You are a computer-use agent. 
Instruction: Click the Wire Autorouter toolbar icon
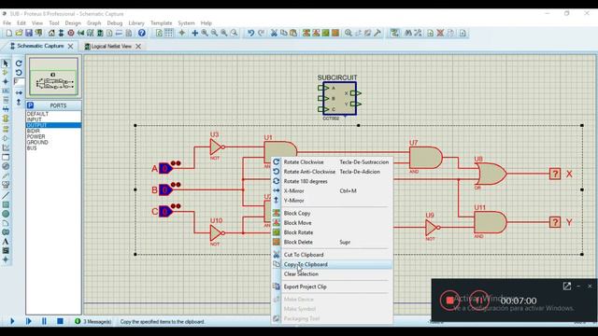394,34
